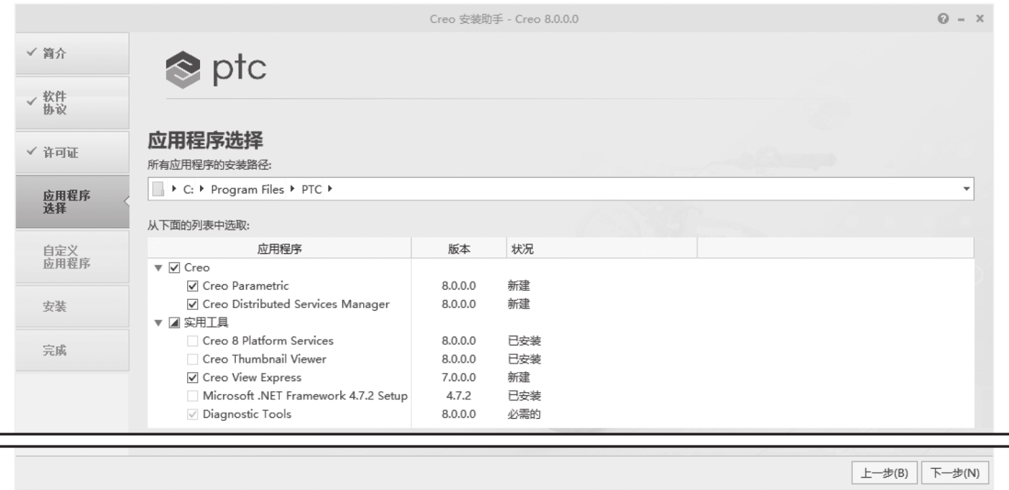Go to the 许可证 step
This screenshot has width=1009, height=490.
pos(72,152)
